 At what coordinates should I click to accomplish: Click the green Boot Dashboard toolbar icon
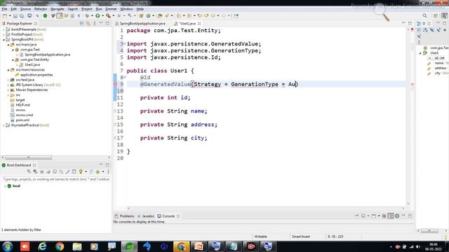pos(45,16)
